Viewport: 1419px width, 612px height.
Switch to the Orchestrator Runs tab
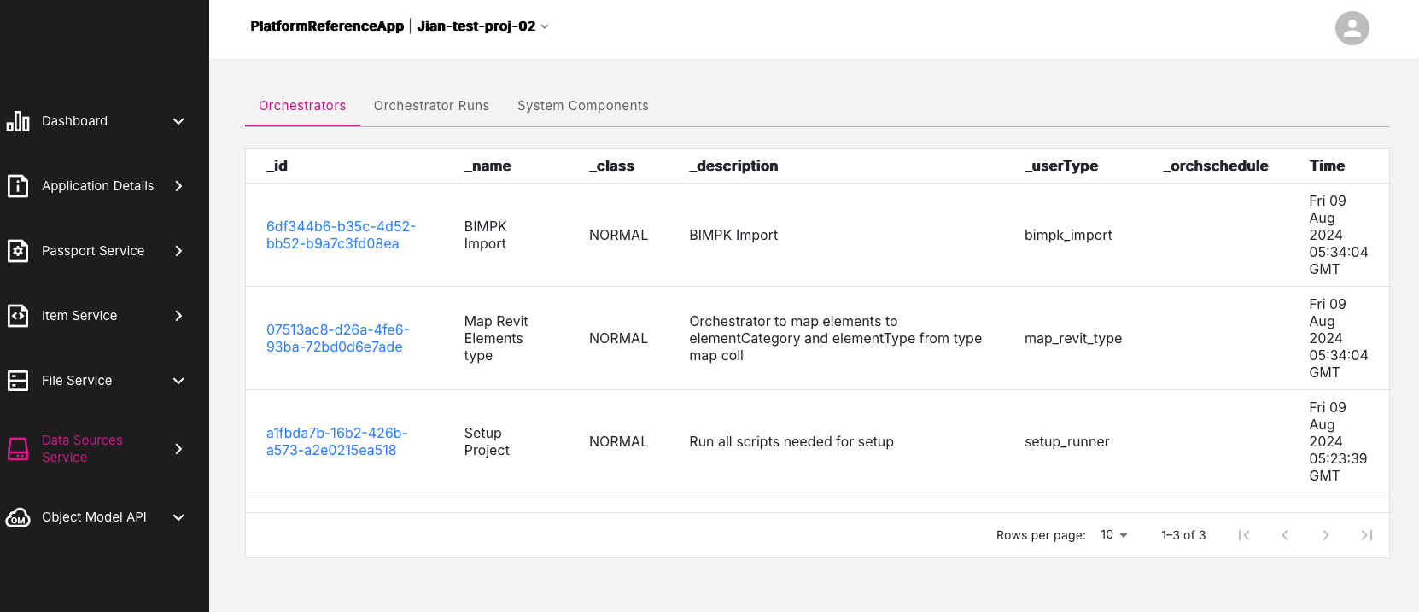point(431,106)
